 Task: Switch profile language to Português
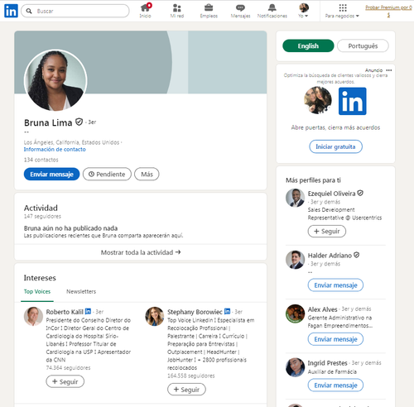363,45
